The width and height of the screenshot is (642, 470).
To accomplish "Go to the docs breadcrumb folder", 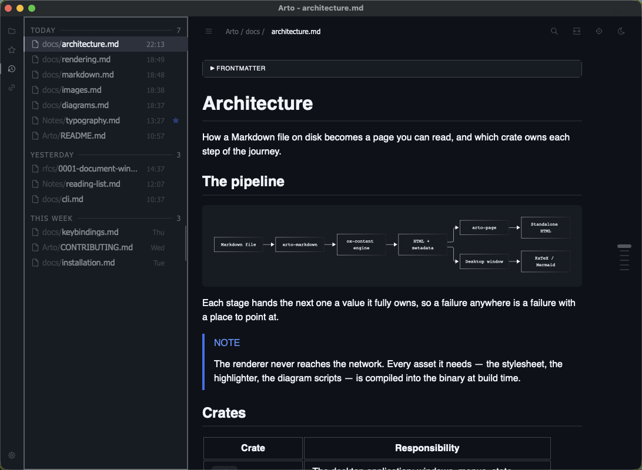I will 253,32.
